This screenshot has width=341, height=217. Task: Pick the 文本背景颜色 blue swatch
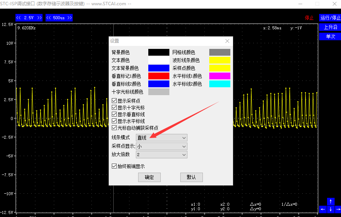pos(159,68)
